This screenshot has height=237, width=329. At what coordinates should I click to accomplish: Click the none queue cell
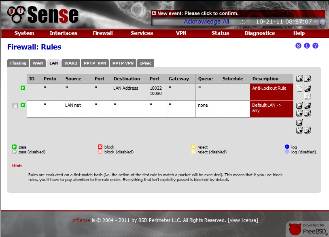click(208, 109)
